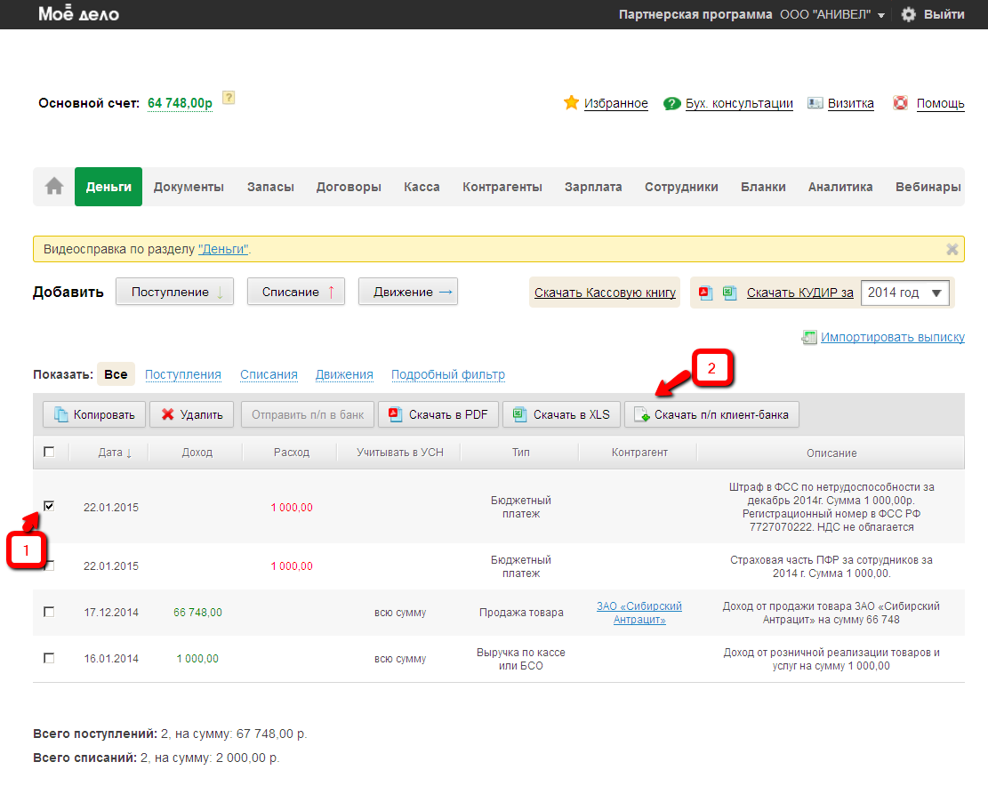Viewport: 988px width, 786px height.
Task: Click the Страховая часть ПФР description
Action: coord(831,567)
